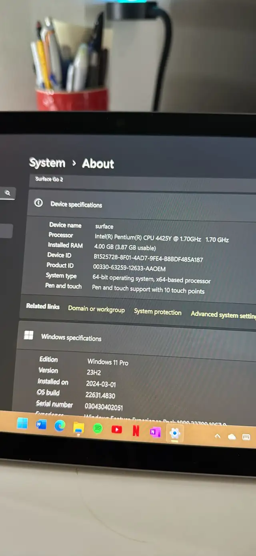Click the "Version" label in Windows specifications
256x556 pixels.
[x=48, y=371]
